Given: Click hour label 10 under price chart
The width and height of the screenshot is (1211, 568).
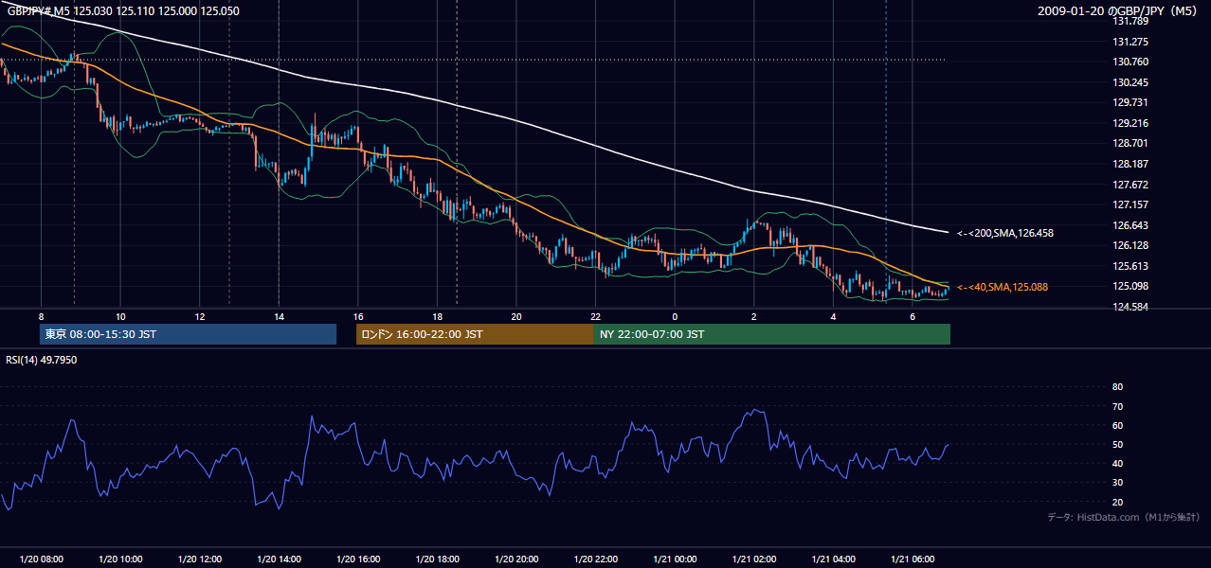Looking at the screenshot, I should coord(120,316).
